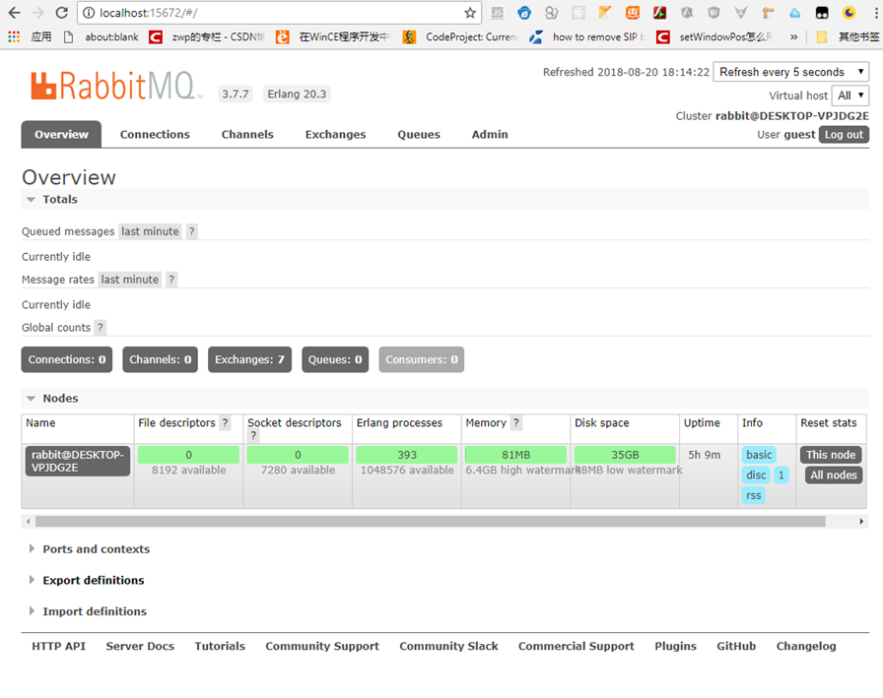Select the Overview tab

click(x=61, y=135)
